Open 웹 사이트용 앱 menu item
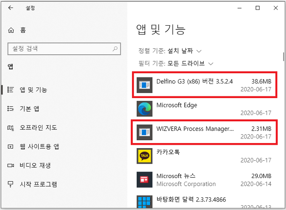 coord(40,146)
